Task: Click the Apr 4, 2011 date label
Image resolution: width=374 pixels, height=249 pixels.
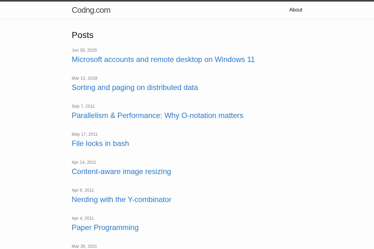Action: pyautogui.click(x=83, y=218)
